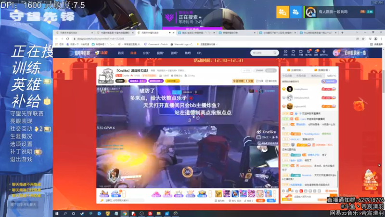Open Chrome from the Windows taskbar
This screenshot has height=217, width=385.
(125, 213)
